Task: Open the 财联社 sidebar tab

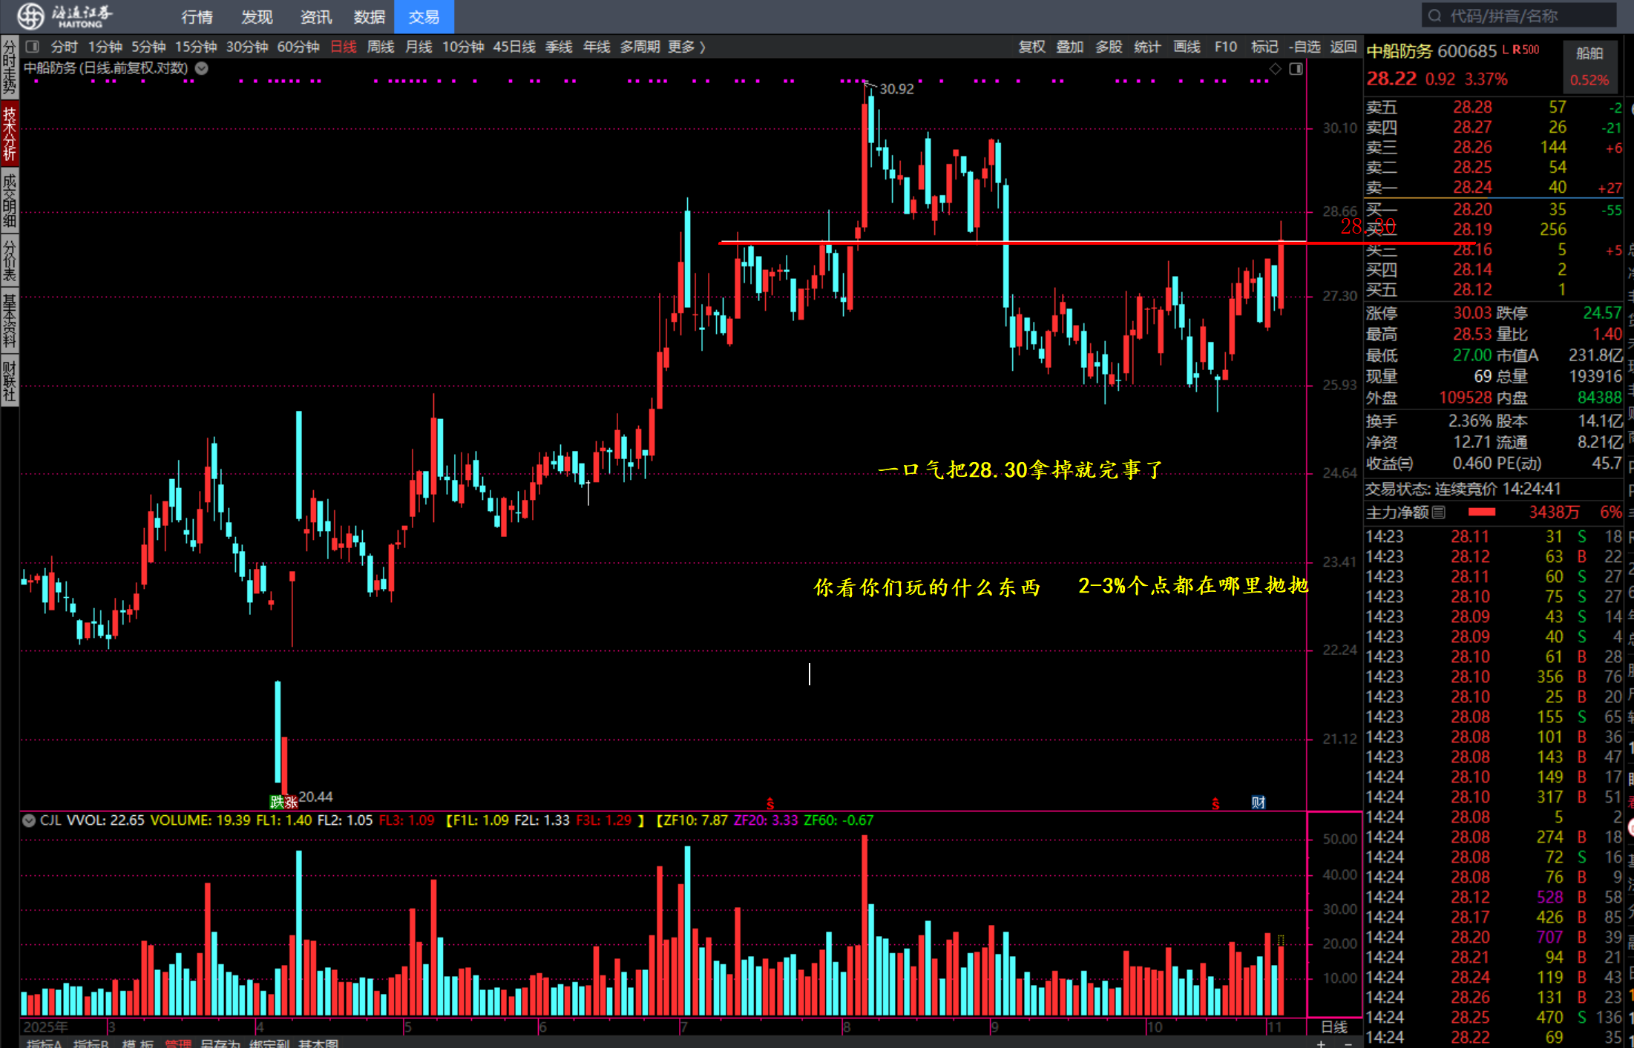Action: [x=9, y=381]
